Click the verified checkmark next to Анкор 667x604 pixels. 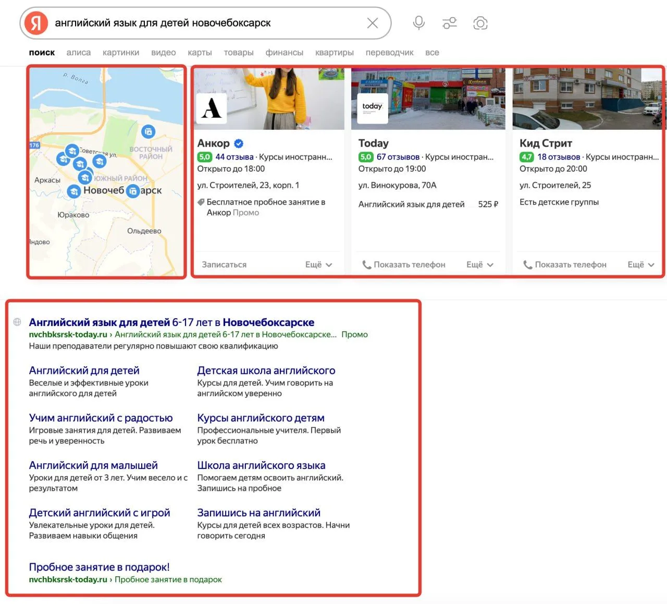tap(239, 143)
